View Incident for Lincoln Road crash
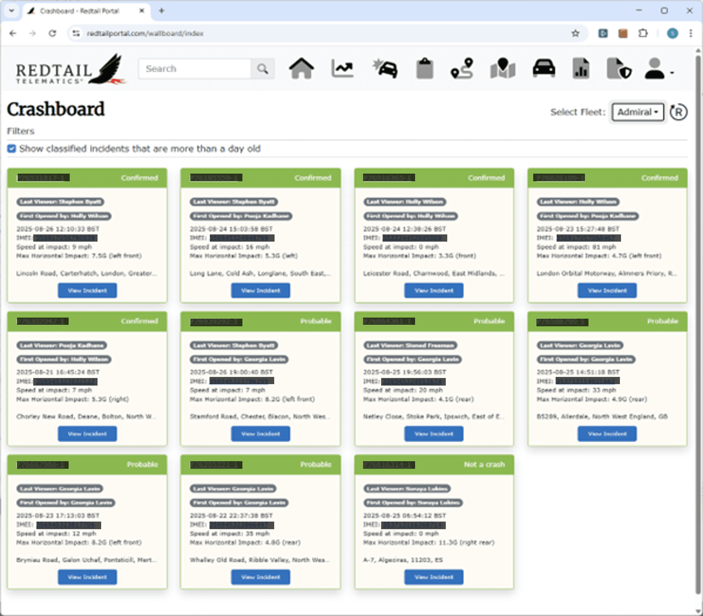 tap(87, 290)
